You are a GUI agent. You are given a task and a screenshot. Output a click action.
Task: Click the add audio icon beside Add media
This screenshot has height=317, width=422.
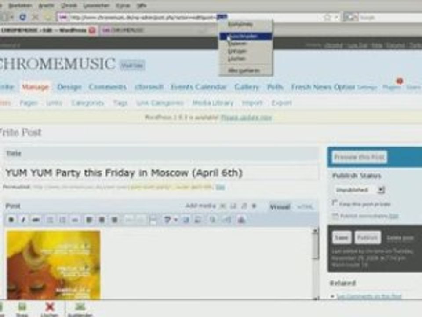coord(244,206)
